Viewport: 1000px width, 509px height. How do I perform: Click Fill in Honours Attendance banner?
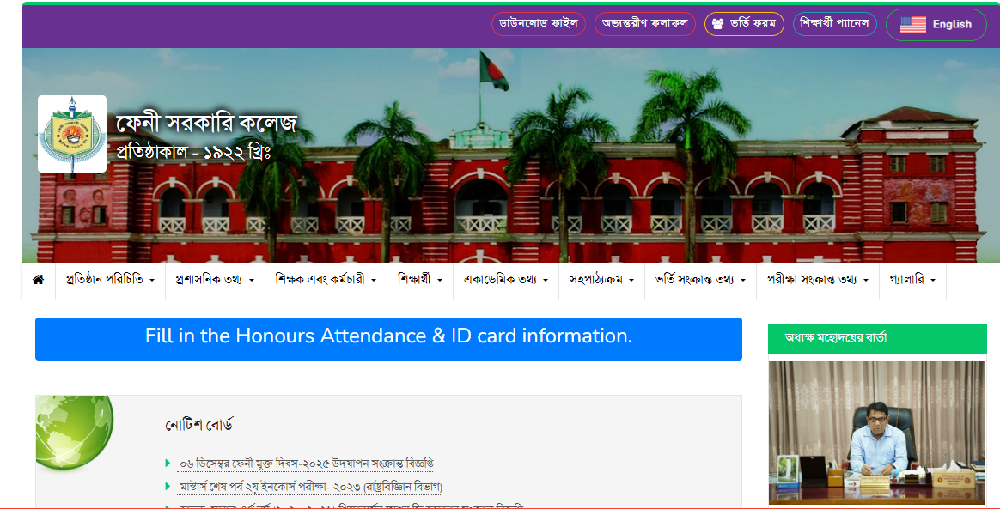388,339
